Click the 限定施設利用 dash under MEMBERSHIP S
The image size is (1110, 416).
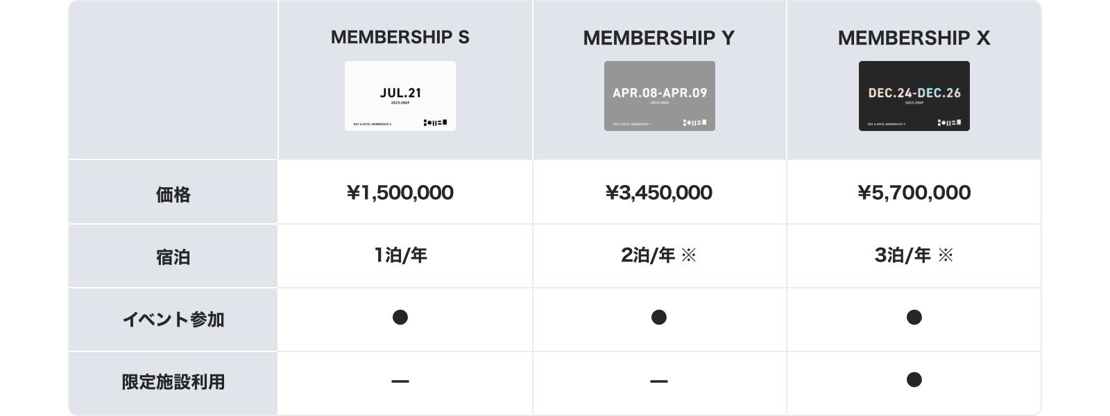[x=400, y=381]
